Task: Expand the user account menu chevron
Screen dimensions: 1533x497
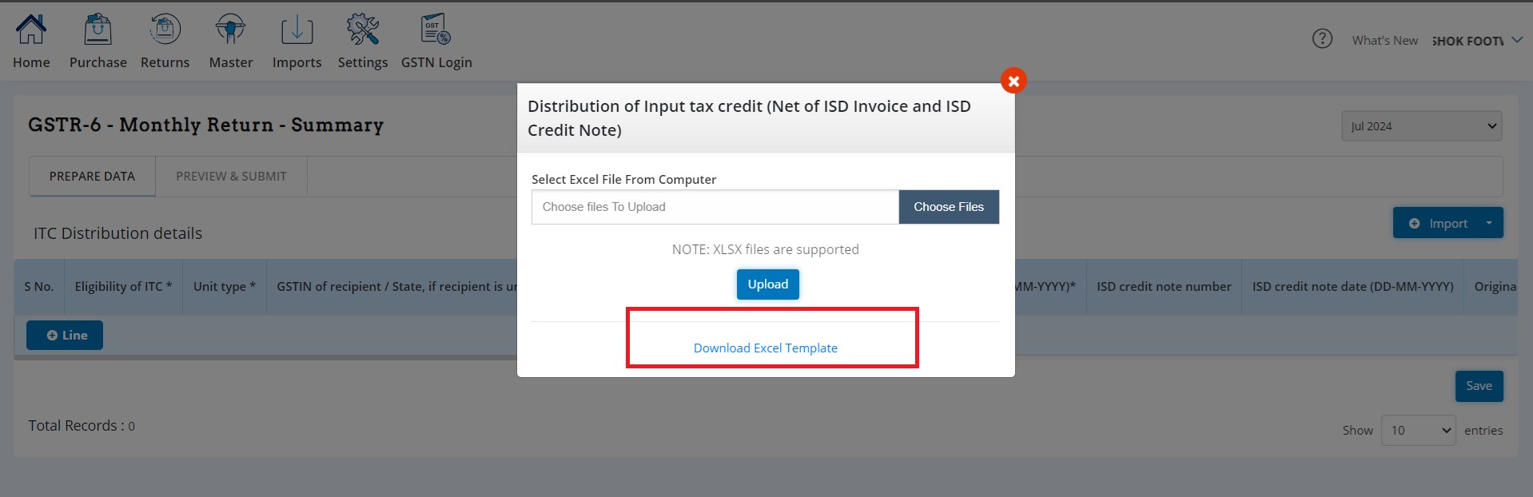Action: click(1516, 40)
